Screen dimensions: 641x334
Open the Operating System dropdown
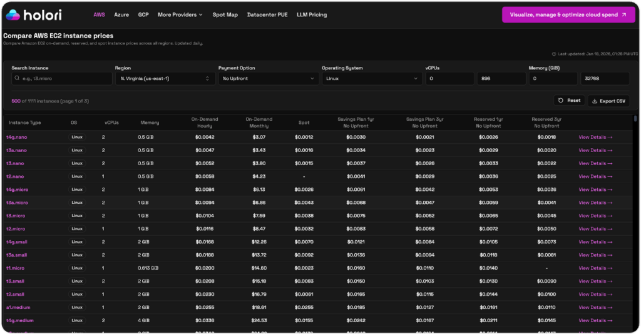pyautogui.click(x=371, y=78)
